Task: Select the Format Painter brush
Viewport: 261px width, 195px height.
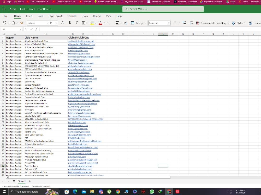Action: [x=22, y=23]
